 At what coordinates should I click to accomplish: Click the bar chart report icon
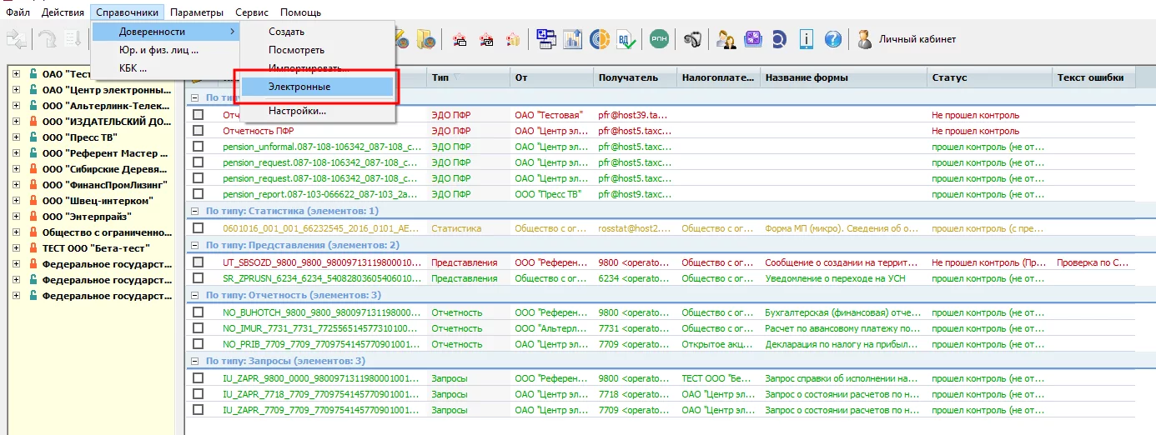(x=573, y=39)
